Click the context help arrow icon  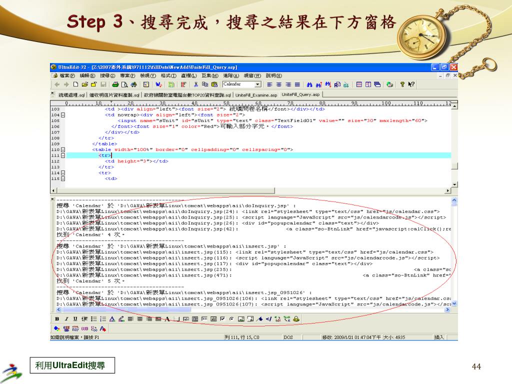[411, 84]
